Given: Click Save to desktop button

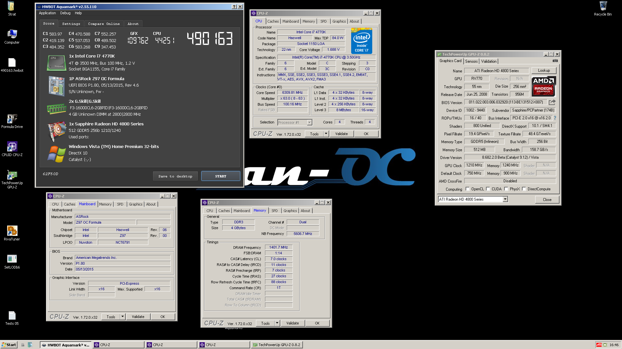Looking at the screenshot, I should 175,176.
